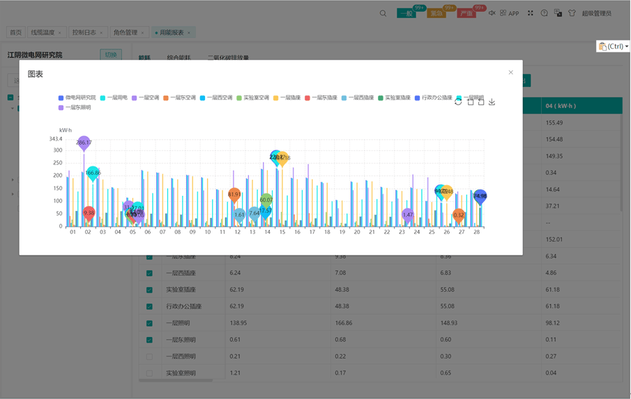Uncheck the 一层照明 row checkbox
The height and width of the screenshot is (399, 631).
[149, 323]
